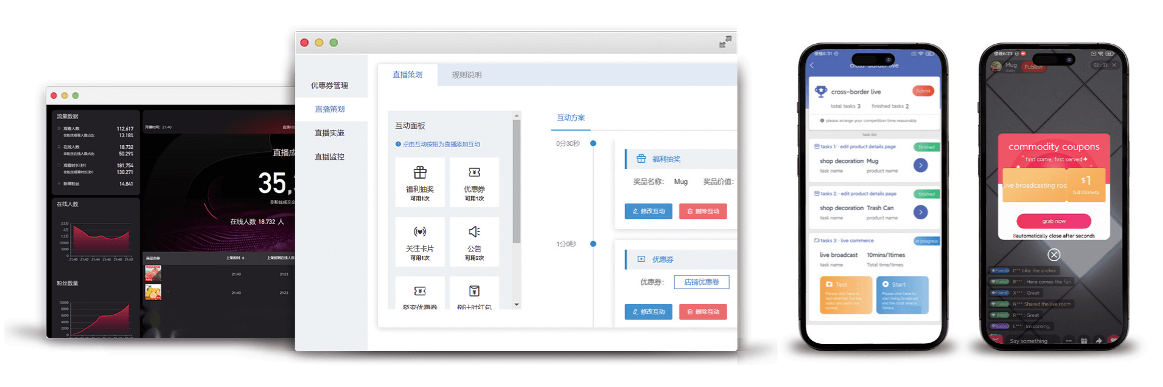Click 修改互动 button for the 福利抽奖 item
Screen dimensions: 1163x387
648,211
